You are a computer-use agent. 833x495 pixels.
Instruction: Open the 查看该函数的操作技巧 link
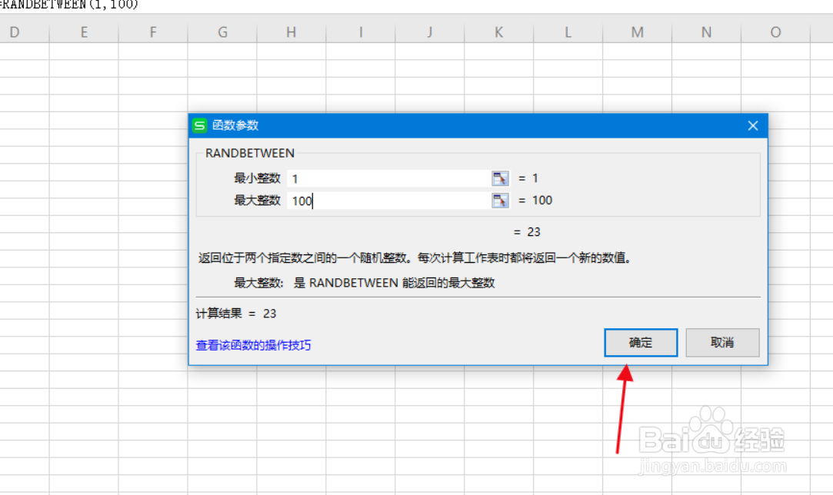pos(252,345)
